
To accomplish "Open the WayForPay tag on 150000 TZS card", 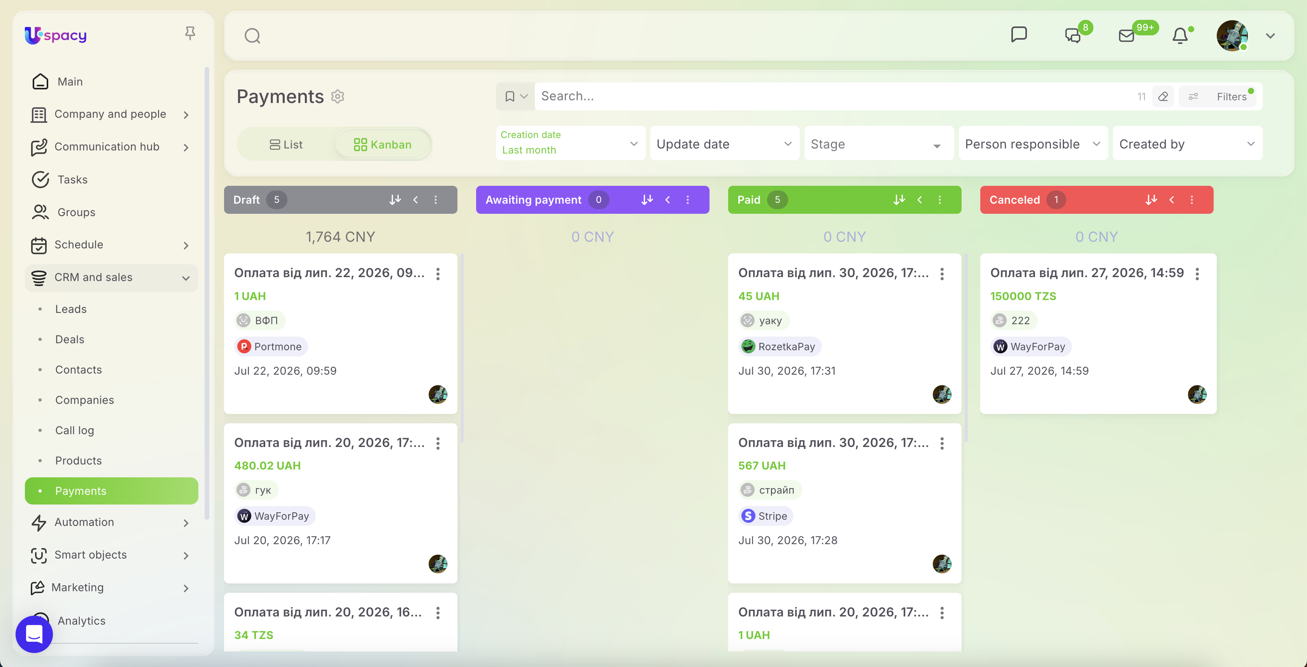I will point(1031,347).
